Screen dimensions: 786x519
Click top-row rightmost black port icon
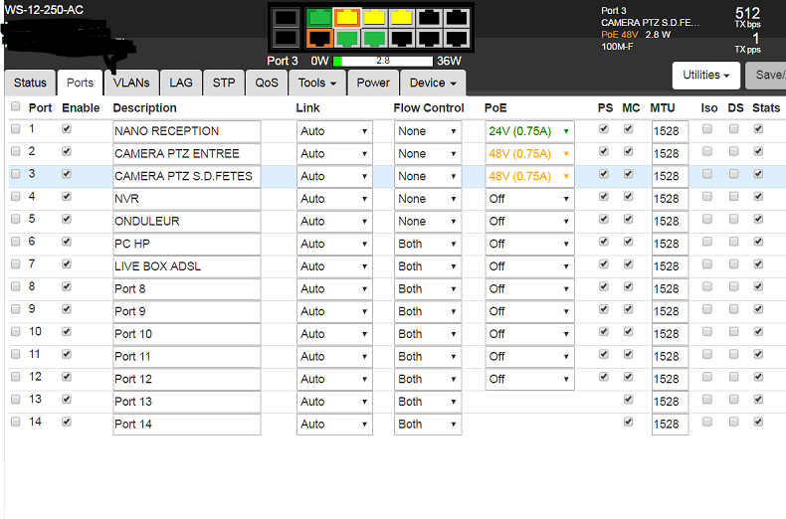point(457,17)
